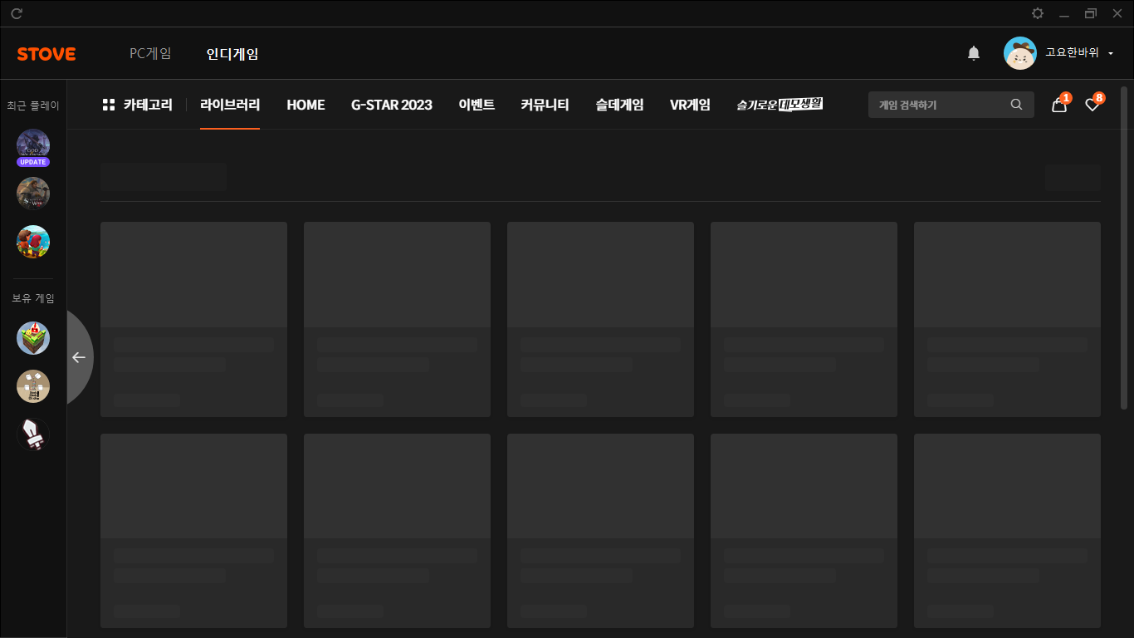Open the grass block game in owned games
Viewport: 1134px width, 638px height.
(x=33, y=338)
